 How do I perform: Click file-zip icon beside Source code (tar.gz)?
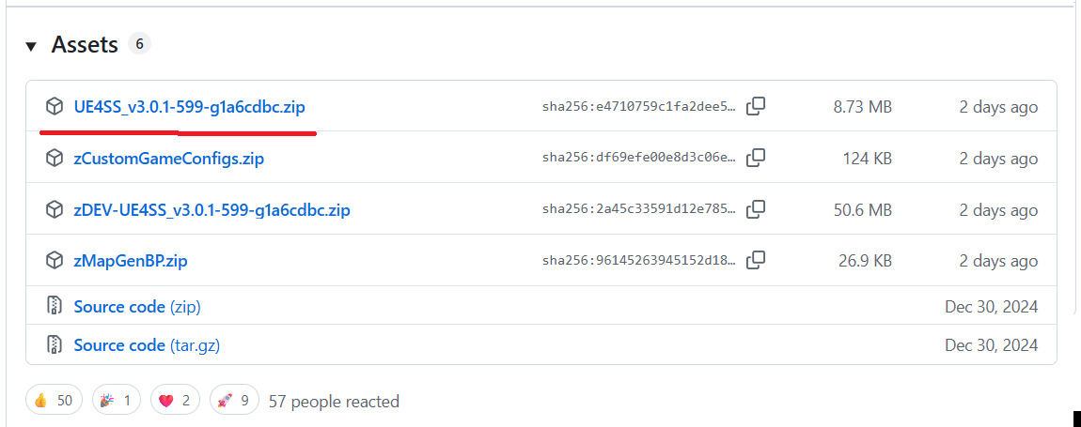pos(55,345)
